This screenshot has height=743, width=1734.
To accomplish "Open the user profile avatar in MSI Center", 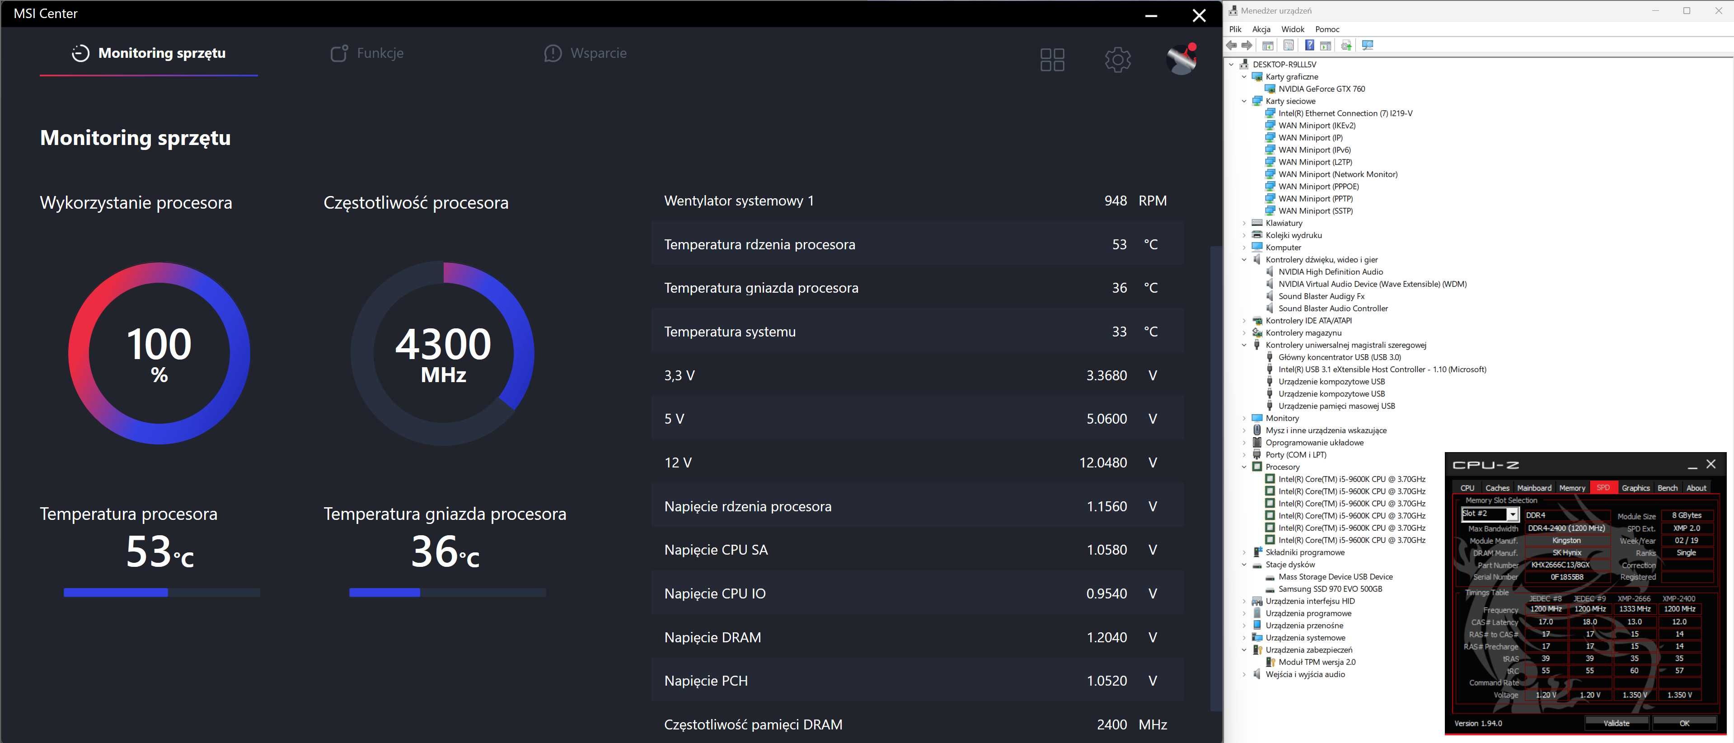I will 1181,59.
